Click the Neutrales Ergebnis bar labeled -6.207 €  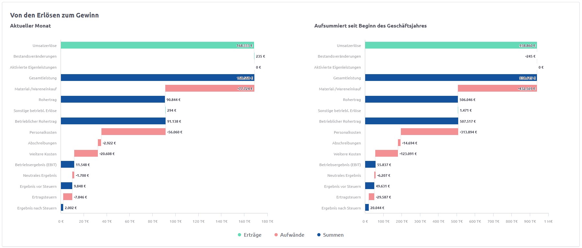375,175
